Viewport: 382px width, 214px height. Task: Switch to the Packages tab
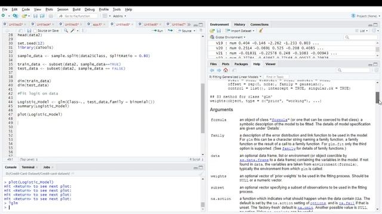point(241,64)
